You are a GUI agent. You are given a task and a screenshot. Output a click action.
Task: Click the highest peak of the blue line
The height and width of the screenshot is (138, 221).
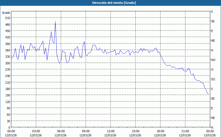tap(55, 22)
